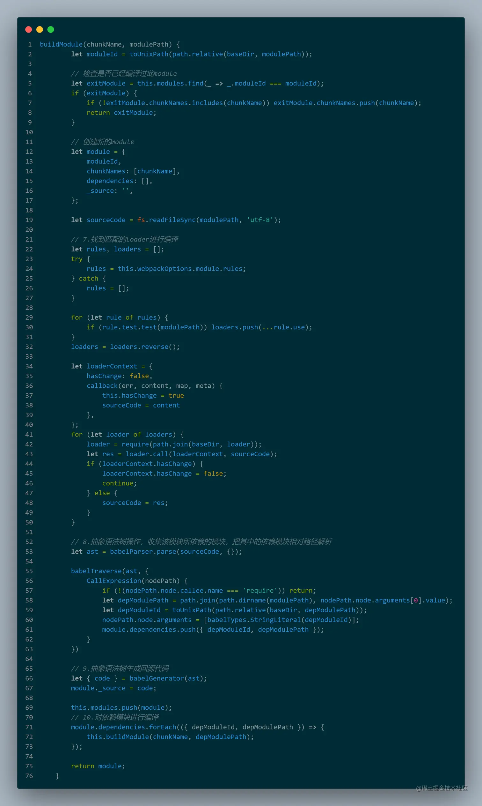Image resolution: width=482 pixels, height=806 pixels.
Task: Click the 'let depModuleId = toUnixPath' line
Action: pos(235,610)
